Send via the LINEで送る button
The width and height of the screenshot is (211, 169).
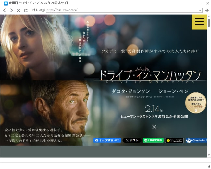pyautogui.click(x=153, y=140)
